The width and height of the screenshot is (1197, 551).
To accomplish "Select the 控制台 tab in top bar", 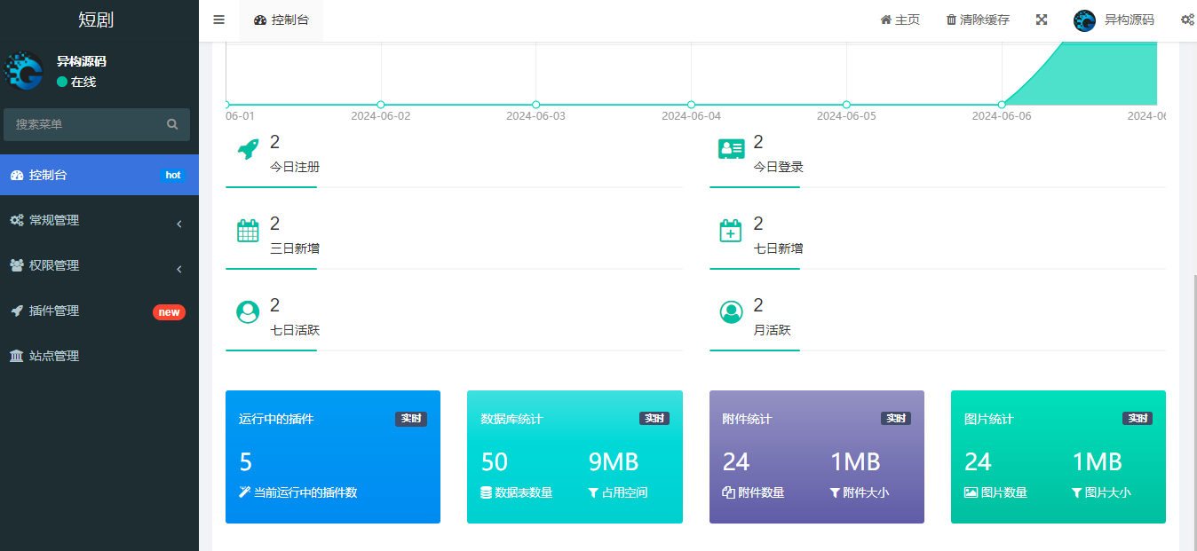I will pyautogui.click(x=281, y=20).
